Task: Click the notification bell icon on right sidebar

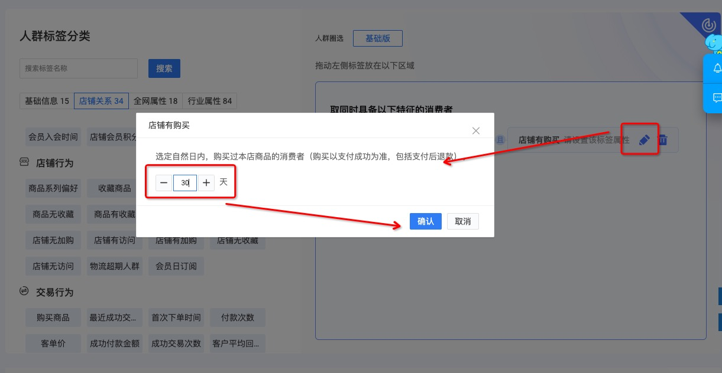Action: point(717,68)
